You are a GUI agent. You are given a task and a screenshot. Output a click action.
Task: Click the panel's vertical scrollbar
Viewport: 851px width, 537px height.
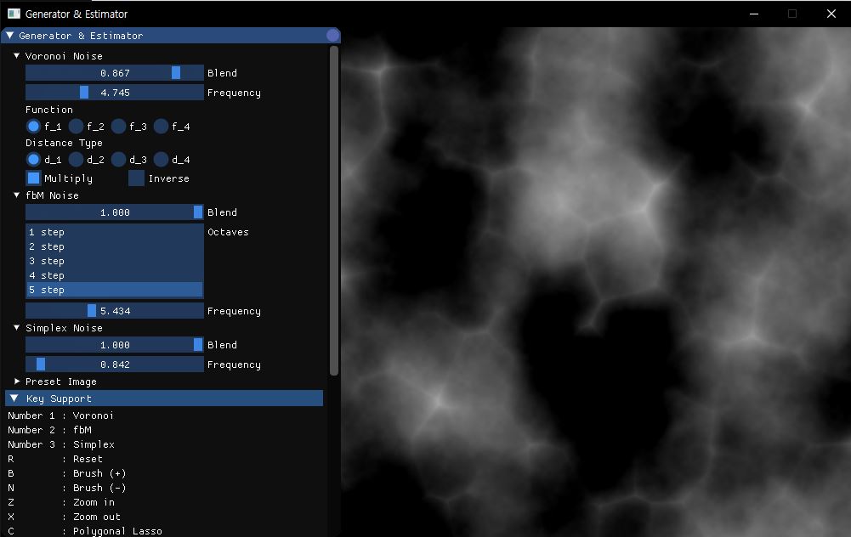pyautogui.click(x=334, y=211)
